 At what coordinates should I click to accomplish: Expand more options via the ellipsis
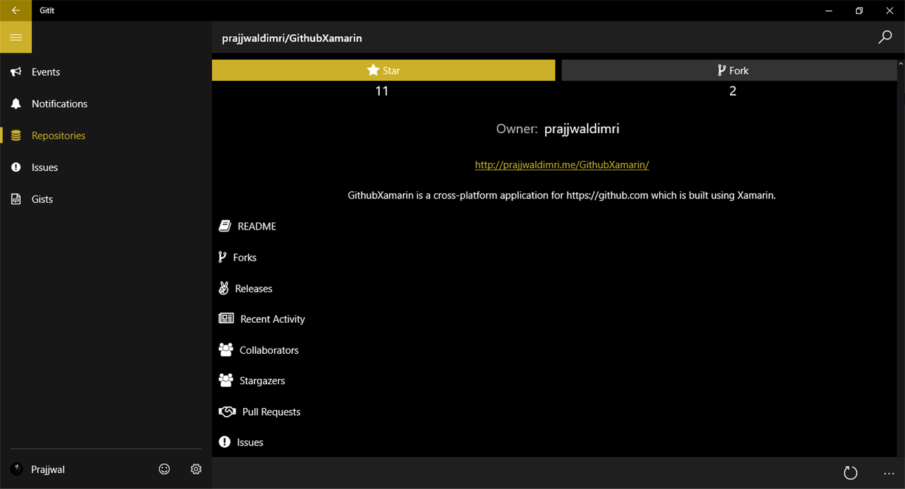888,473
